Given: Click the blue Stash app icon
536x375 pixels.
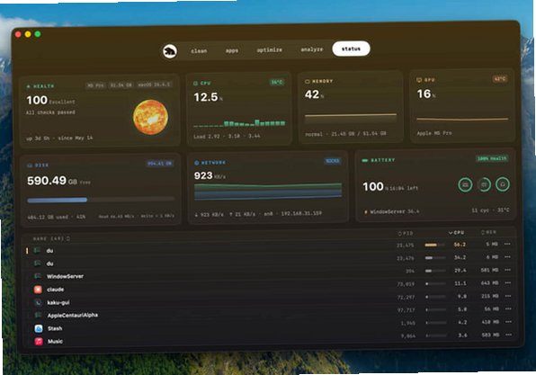Looking at the screenshot, I should pos(39,328).
